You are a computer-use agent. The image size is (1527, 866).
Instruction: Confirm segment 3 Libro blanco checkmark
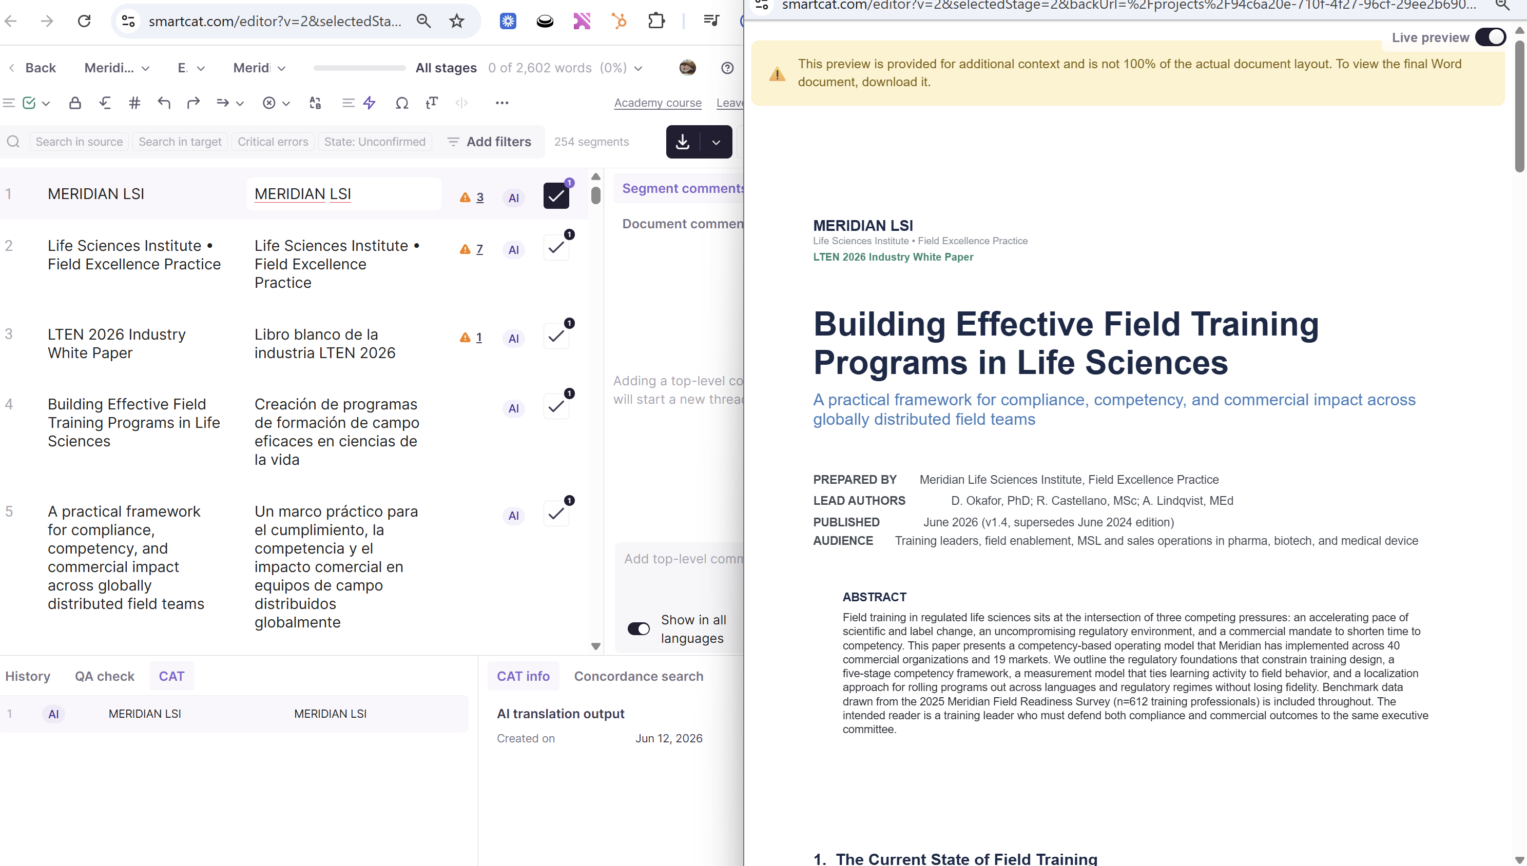tap(556, 336)
